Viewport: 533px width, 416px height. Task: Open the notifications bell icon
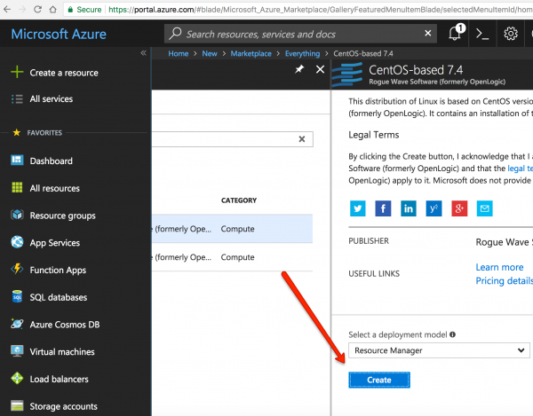coord(456,34)
